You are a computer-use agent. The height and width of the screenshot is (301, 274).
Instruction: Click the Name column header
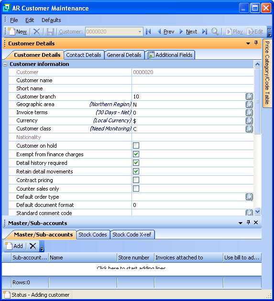click(x=83, y=258)
